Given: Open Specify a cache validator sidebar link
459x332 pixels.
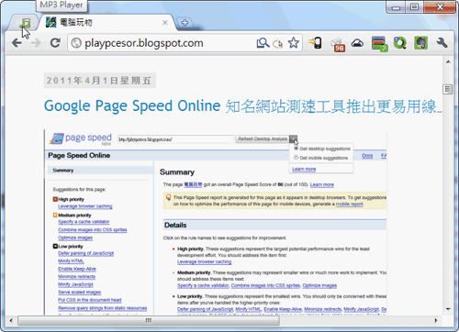Looking at the screenshot, I should click(84, 222).
